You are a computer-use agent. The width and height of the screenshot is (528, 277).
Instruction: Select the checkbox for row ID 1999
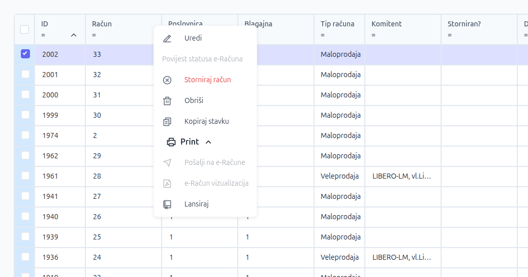pos(25,115)
